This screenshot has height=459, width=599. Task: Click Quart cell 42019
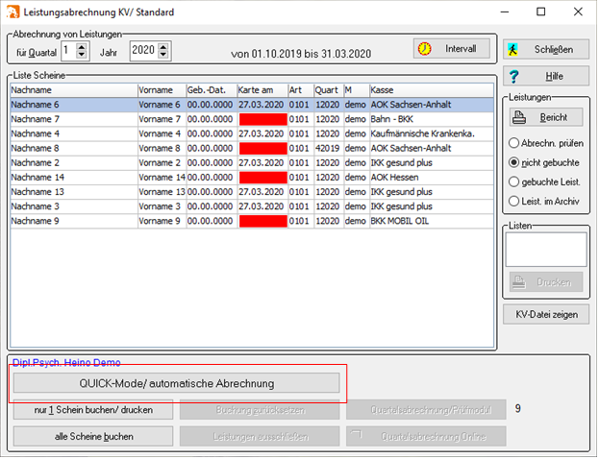click(x=328, y=148)
